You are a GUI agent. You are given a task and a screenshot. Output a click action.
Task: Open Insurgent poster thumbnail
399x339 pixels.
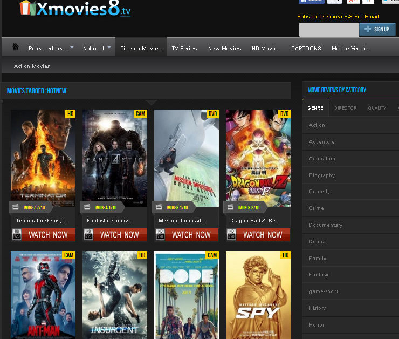(x=115, y=295)
